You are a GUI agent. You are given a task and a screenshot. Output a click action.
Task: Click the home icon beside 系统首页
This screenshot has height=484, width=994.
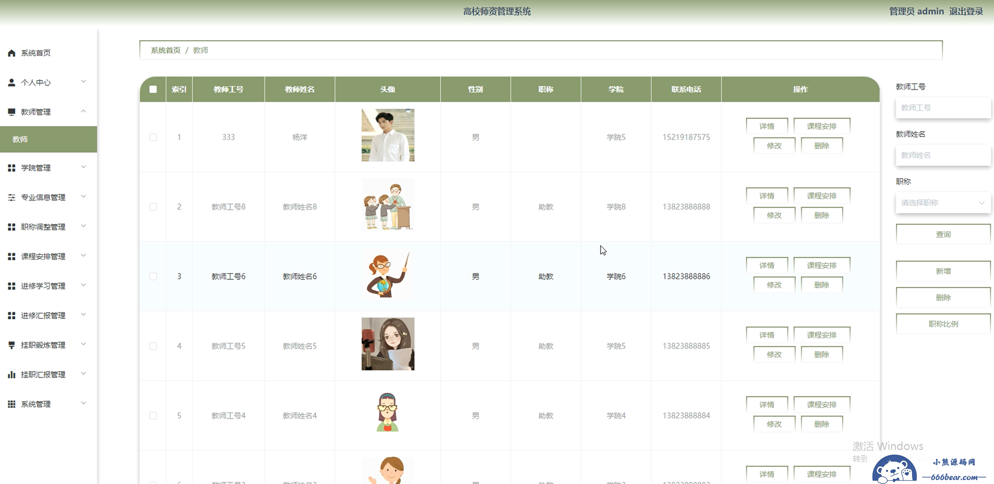tap(12, 53)
